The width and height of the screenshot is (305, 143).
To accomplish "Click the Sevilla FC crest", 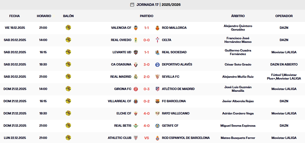I will click(x=158, y=77).
